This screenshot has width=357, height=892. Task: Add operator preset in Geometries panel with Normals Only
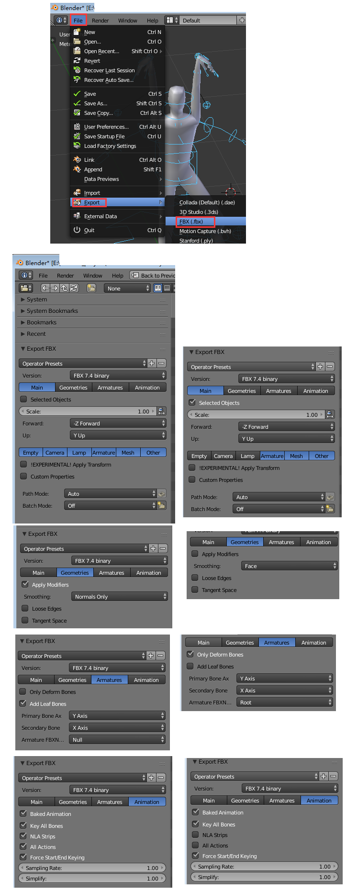tap(153, 548)
